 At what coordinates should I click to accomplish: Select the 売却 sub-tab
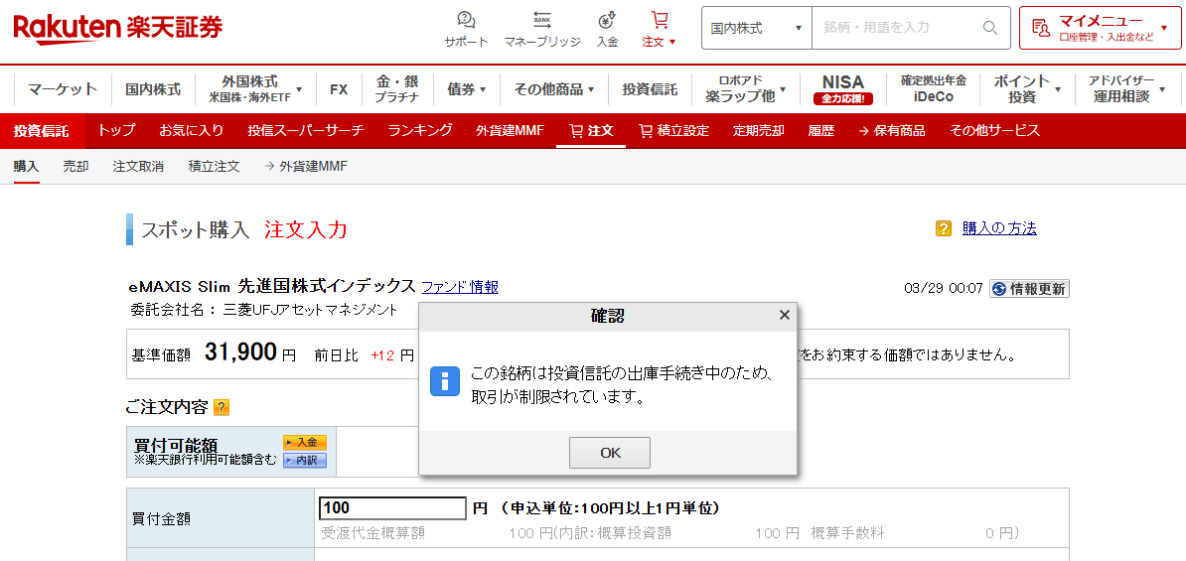coord(75,167)
